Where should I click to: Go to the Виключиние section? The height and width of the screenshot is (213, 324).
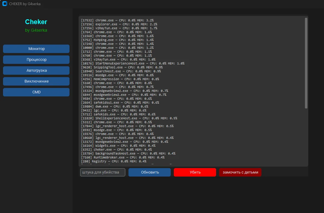(36, 81)
